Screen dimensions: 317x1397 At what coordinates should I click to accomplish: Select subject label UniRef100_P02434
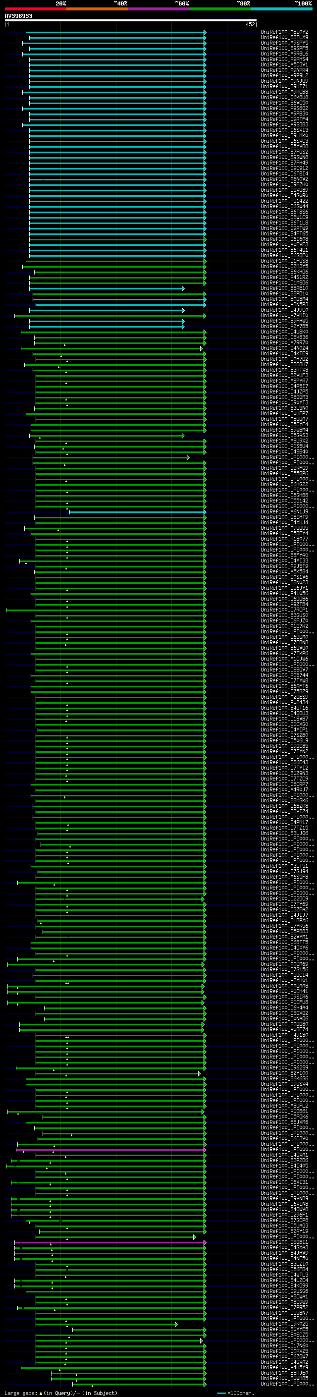click(x=284, y=702)
